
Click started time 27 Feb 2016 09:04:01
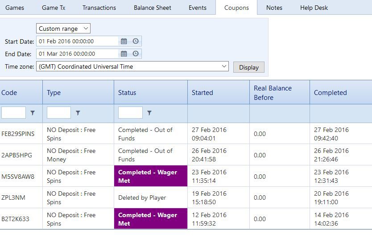click(209, 134)
